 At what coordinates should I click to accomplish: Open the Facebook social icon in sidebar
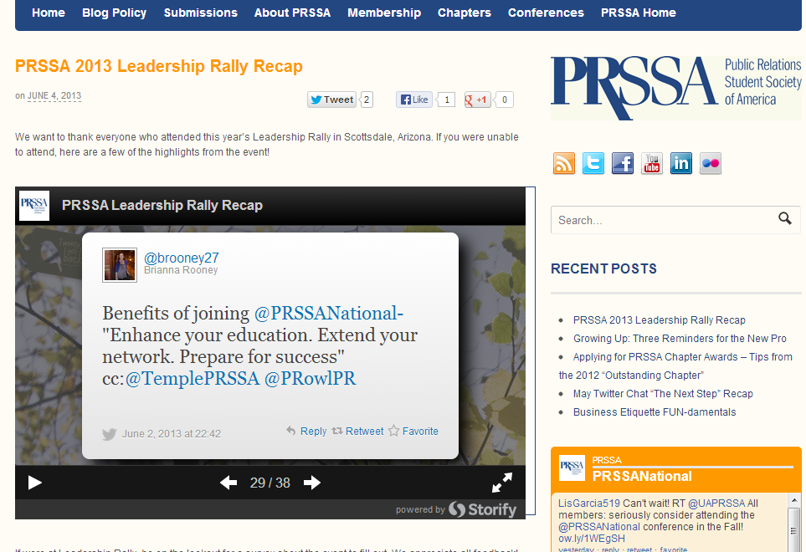coord(623,163)
